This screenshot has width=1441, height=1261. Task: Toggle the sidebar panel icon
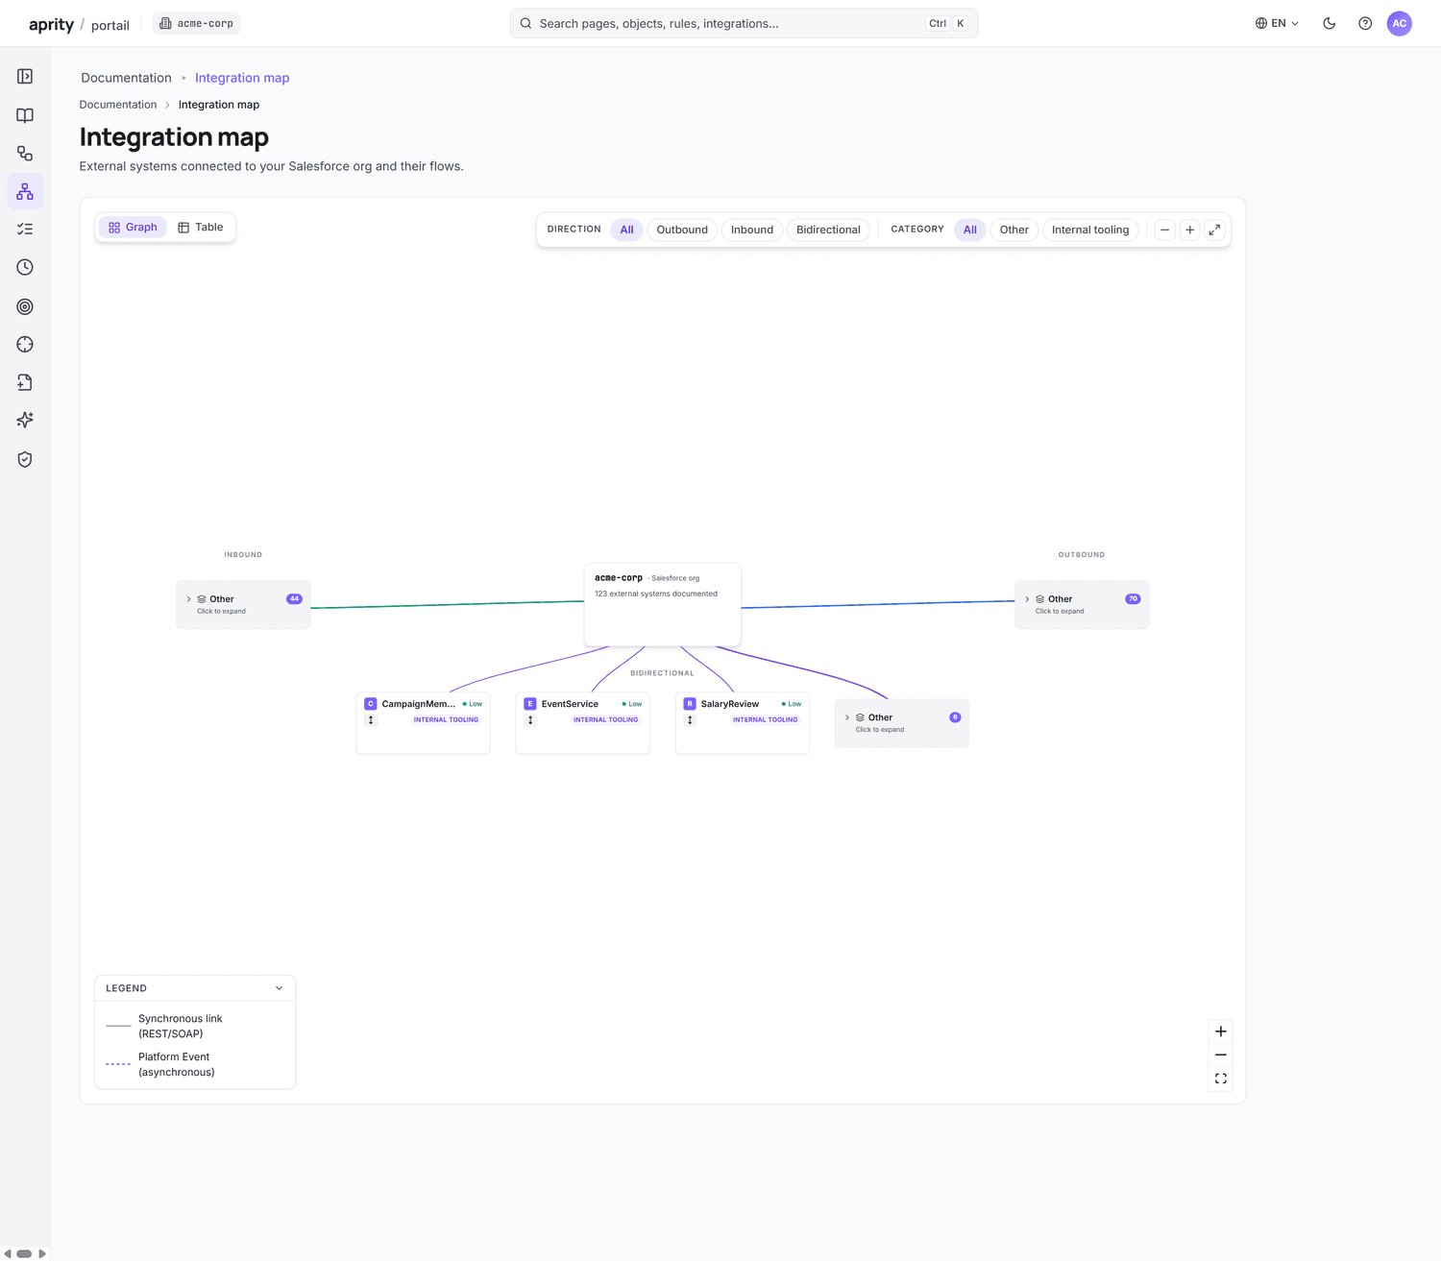(25, 77)
